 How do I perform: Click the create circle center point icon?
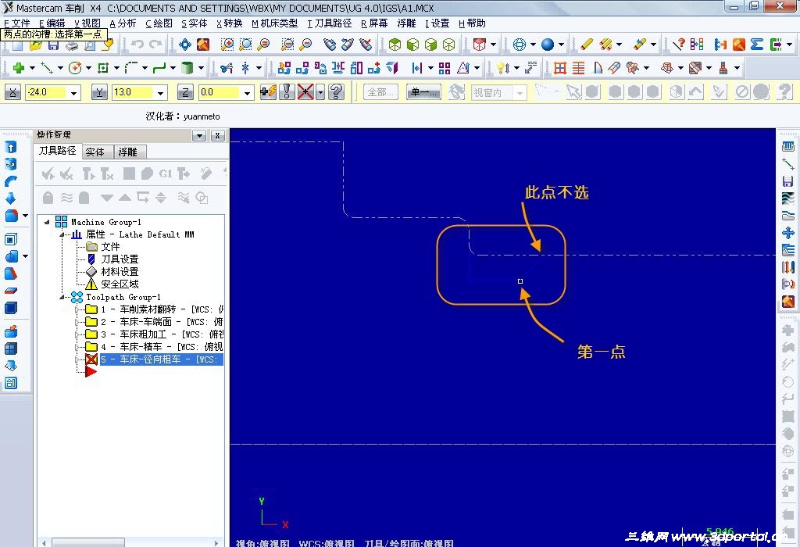pyautogui.click(x=75, y=68)
